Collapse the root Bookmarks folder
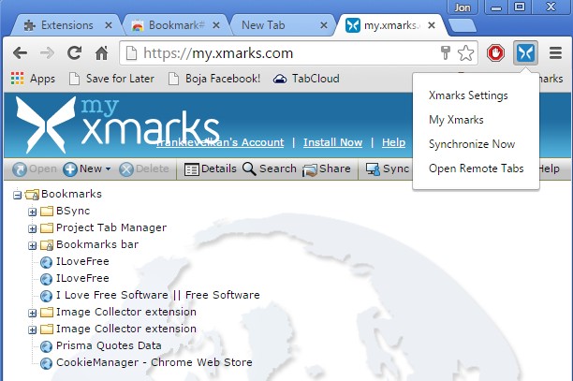This screenshot has height=381, width=573. coord(17,195)
